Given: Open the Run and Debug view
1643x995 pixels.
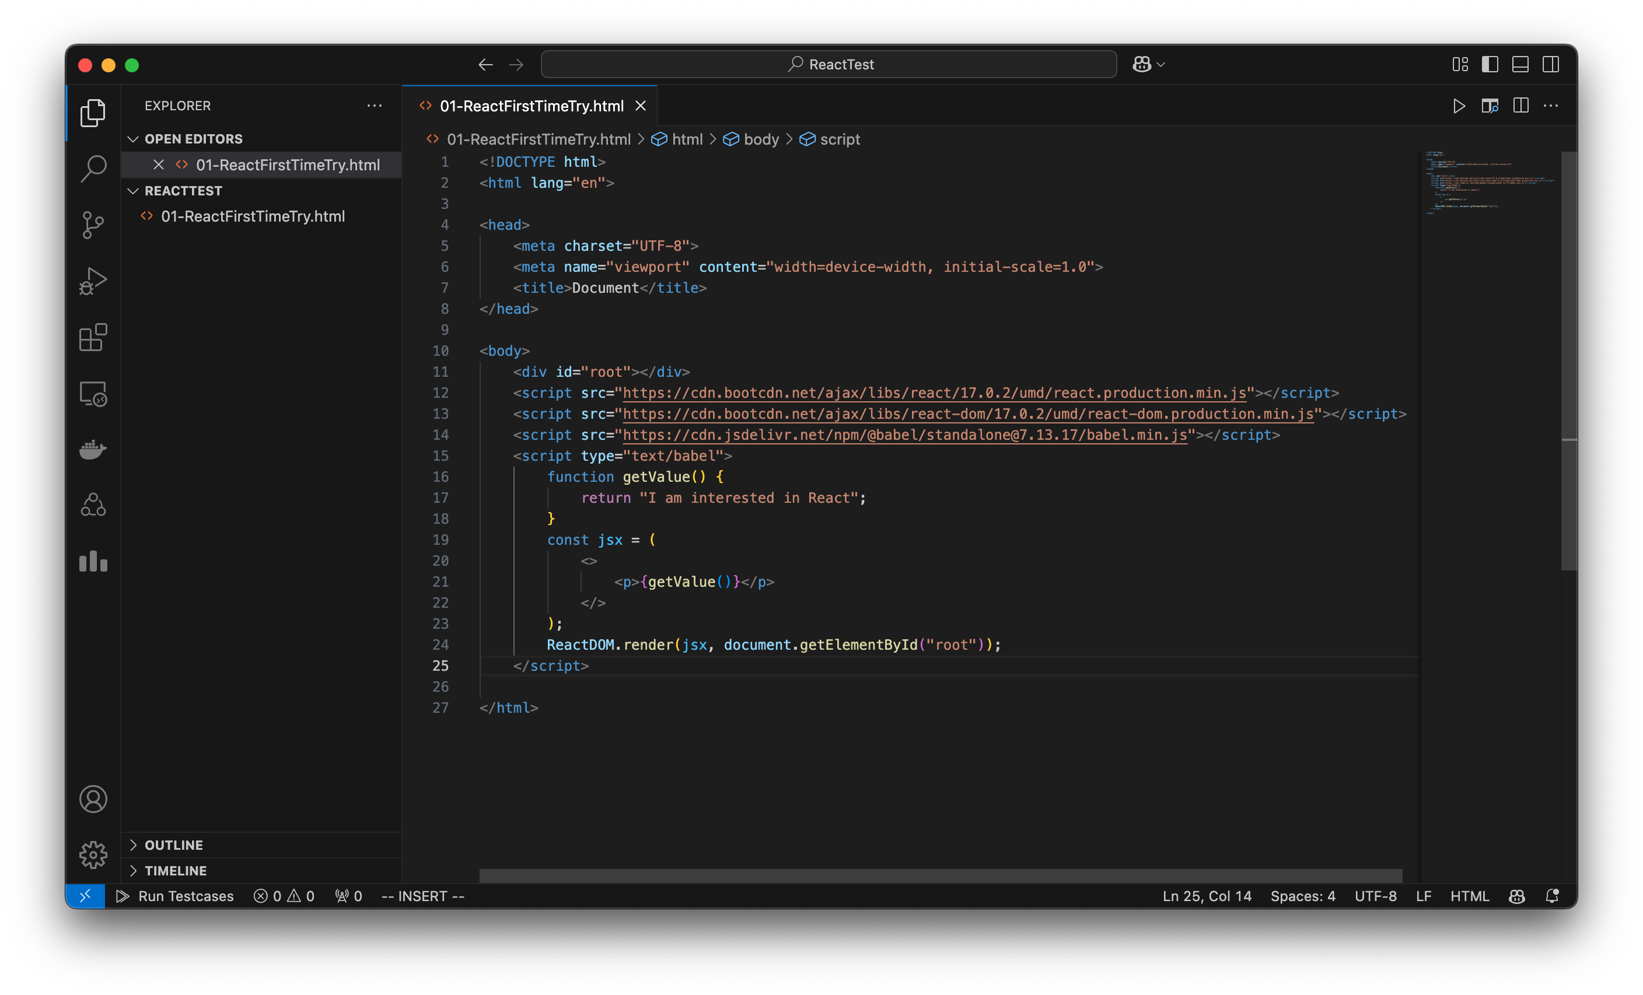Looking at the screenshot, I should pyautogui.click(x=93, y=281).
